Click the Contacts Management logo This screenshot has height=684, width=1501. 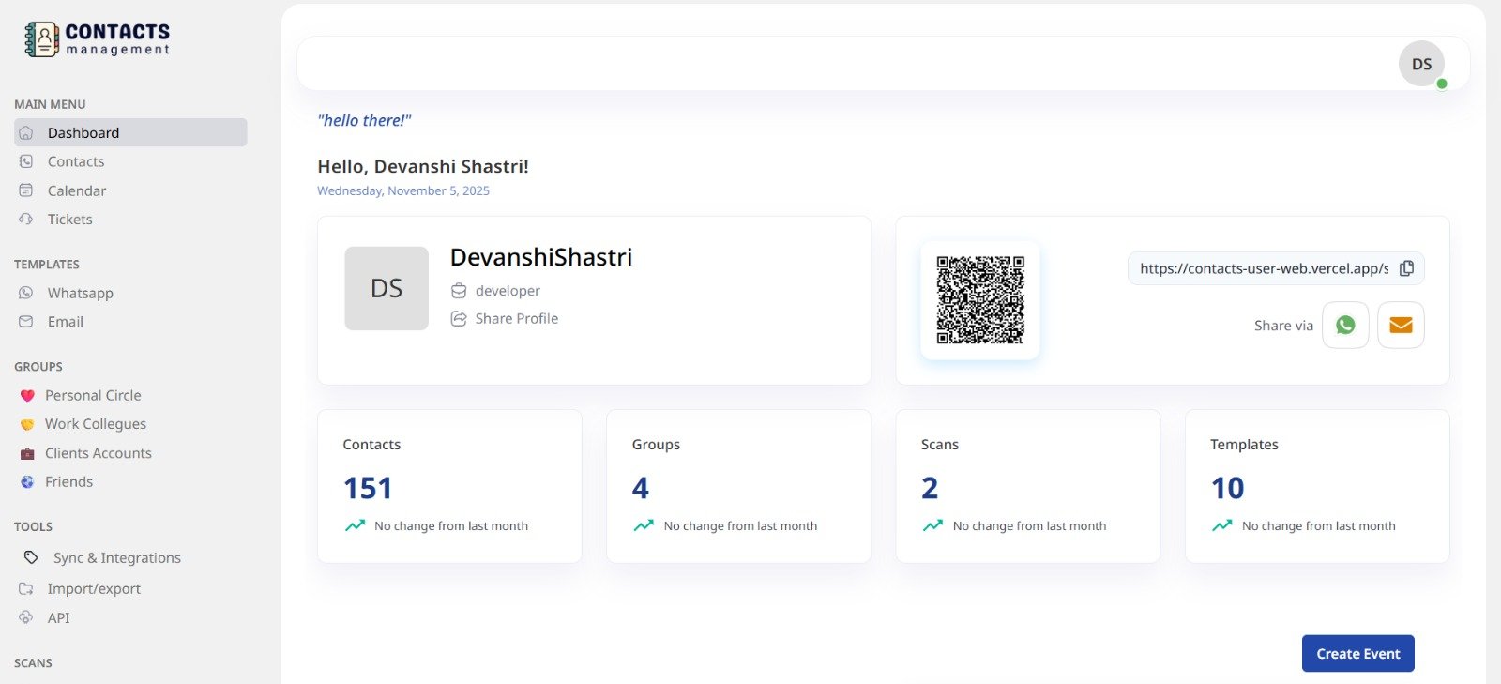pyautogui.click(x=97, y=39)
